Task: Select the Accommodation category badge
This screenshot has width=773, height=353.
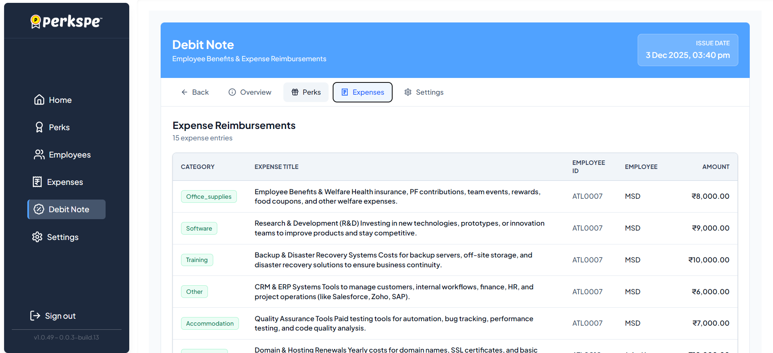Action: pos(210,324)
